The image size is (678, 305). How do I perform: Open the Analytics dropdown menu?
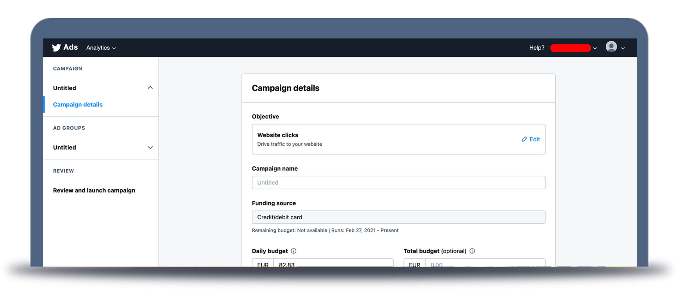[x=101, y=48]
